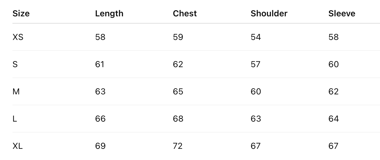380x160 pixels.
Task: Click the Shoulder column header
Action: pyautogui.click(x=269, y=14)
